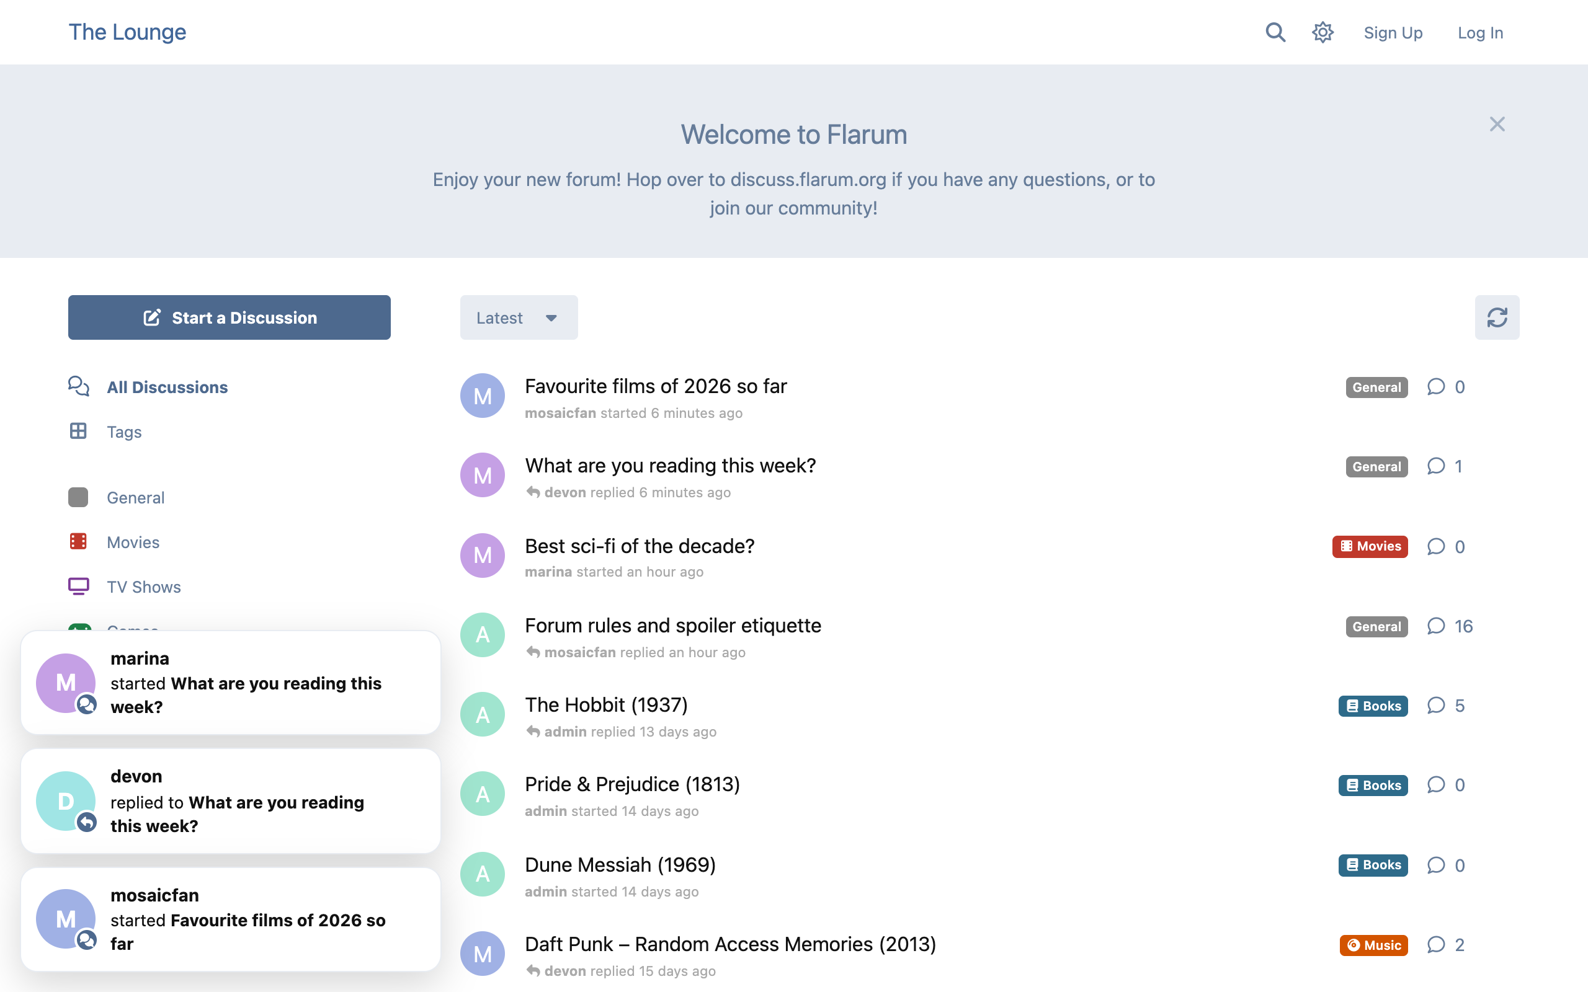This screenshot has width=1588, height=992.
Task: Click Books tag on The Hobbit row
Action: click(1373, 706)
